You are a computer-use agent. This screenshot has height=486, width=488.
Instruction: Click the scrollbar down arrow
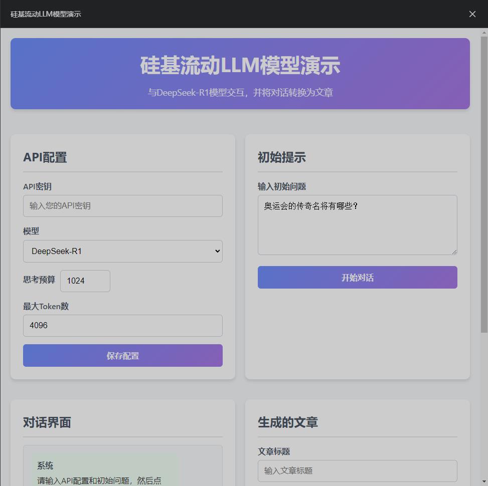coord(484,482)
